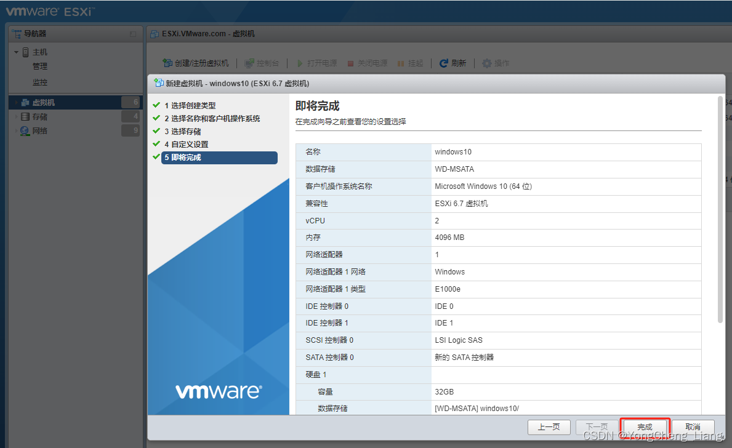
Task: Click the Suspend (挂起) toolbar item
Action: [x=411, y=63]
